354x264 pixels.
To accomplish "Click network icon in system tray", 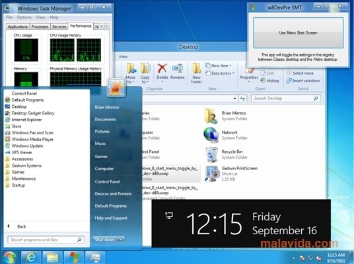I will (x=310, y=257).
